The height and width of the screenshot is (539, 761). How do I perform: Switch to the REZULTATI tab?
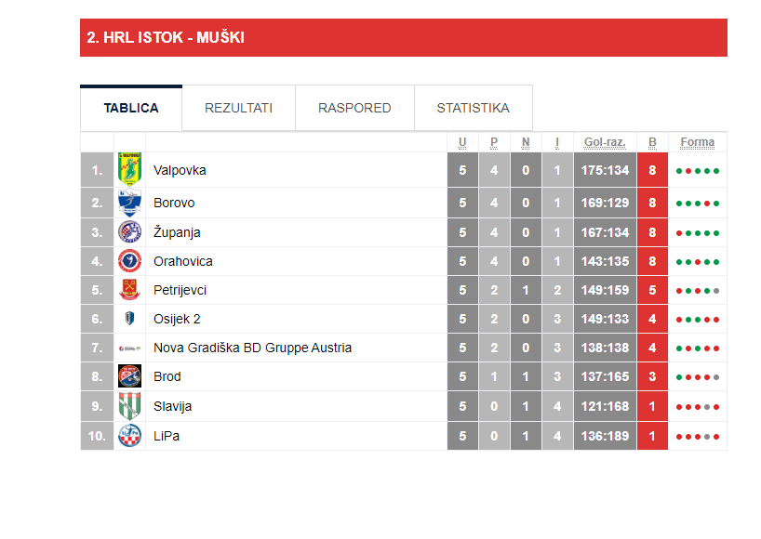(x=238, y=108)
